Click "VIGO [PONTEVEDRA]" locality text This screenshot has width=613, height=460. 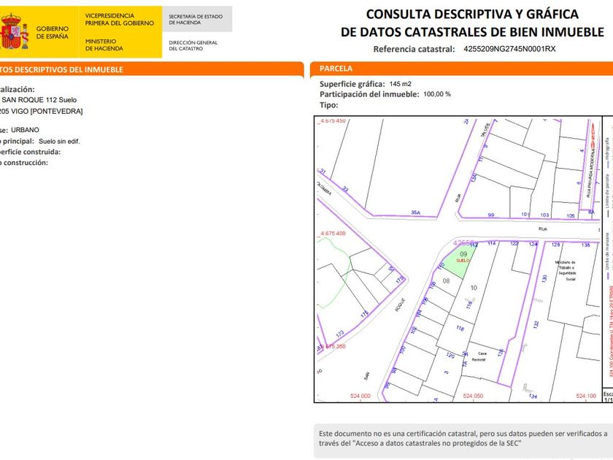click(47, 112)
